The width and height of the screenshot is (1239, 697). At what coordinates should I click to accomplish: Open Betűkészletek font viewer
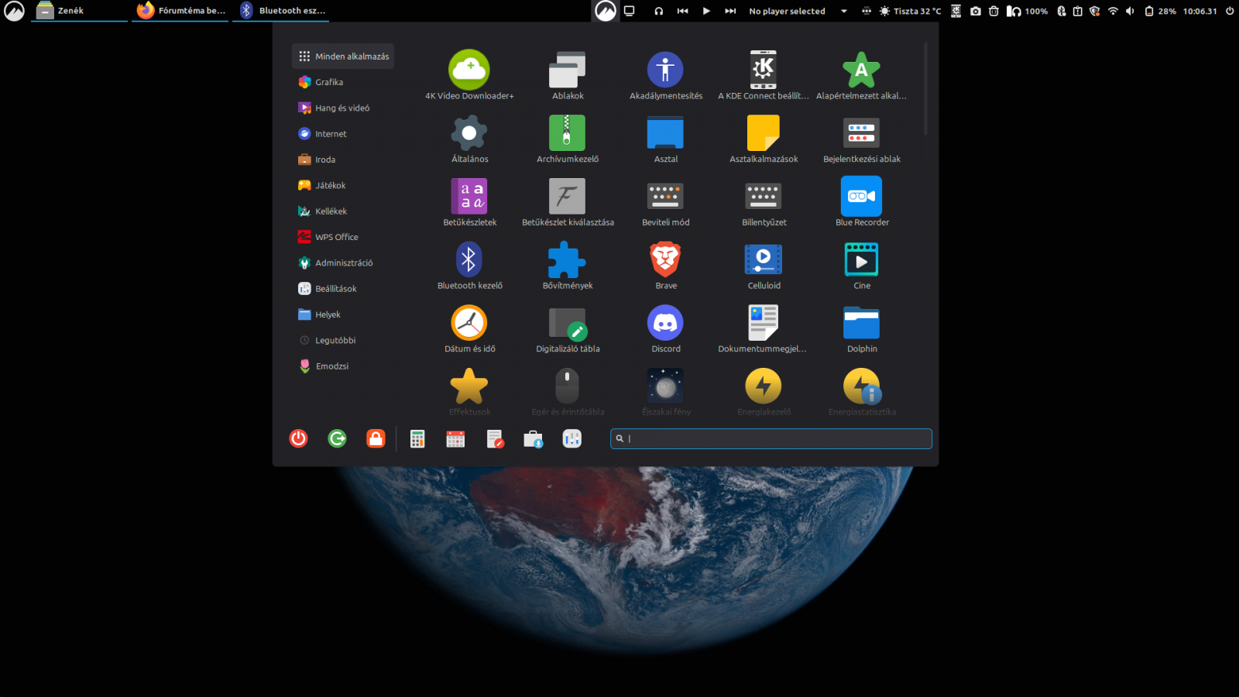point(469,202)
